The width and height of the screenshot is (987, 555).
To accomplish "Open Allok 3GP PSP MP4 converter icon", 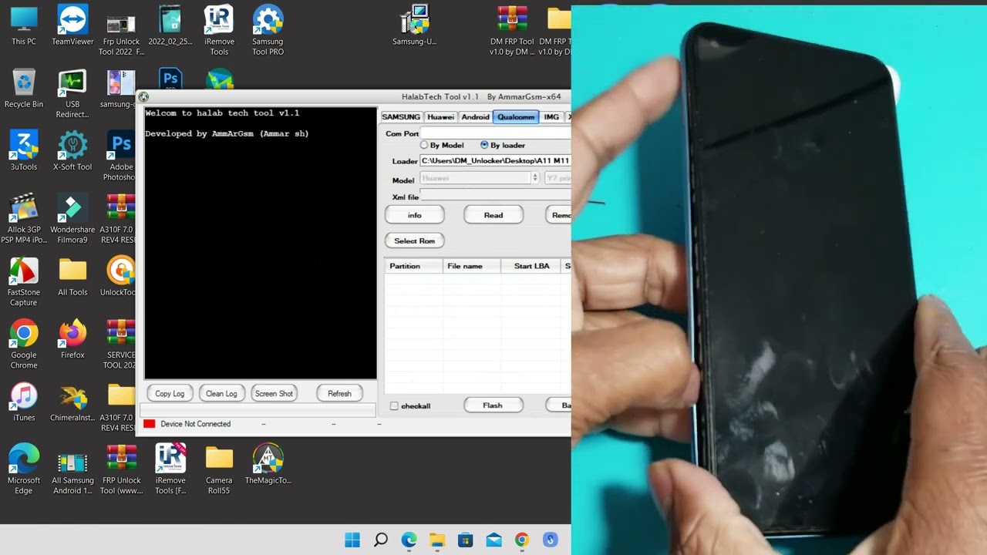I will pyautogui.click(x=24, y=219).
